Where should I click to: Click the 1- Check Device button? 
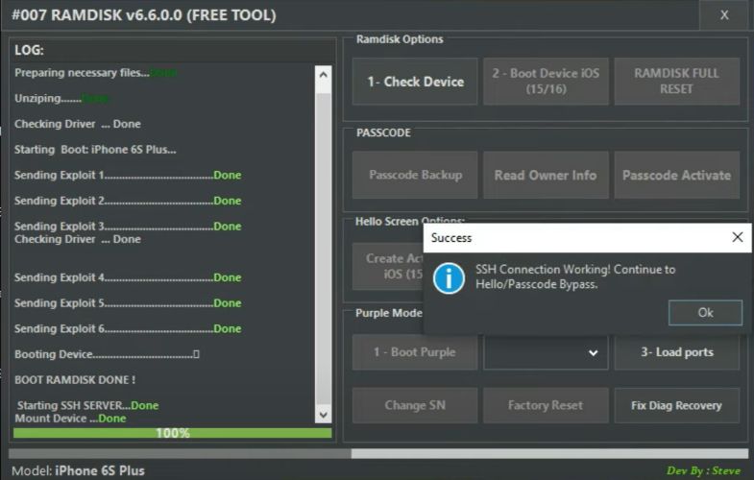pyautogui.click(x=415, y=82)
